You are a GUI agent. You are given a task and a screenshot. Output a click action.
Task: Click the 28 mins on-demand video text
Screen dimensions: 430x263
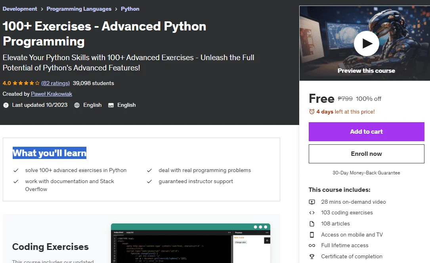pos(354,202)
